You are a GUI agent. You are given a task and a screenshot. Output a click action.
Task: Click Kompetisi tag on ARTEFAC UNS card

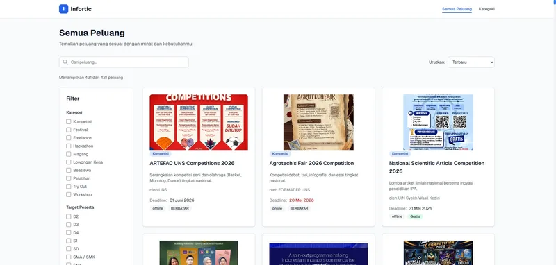click(161, 154)
